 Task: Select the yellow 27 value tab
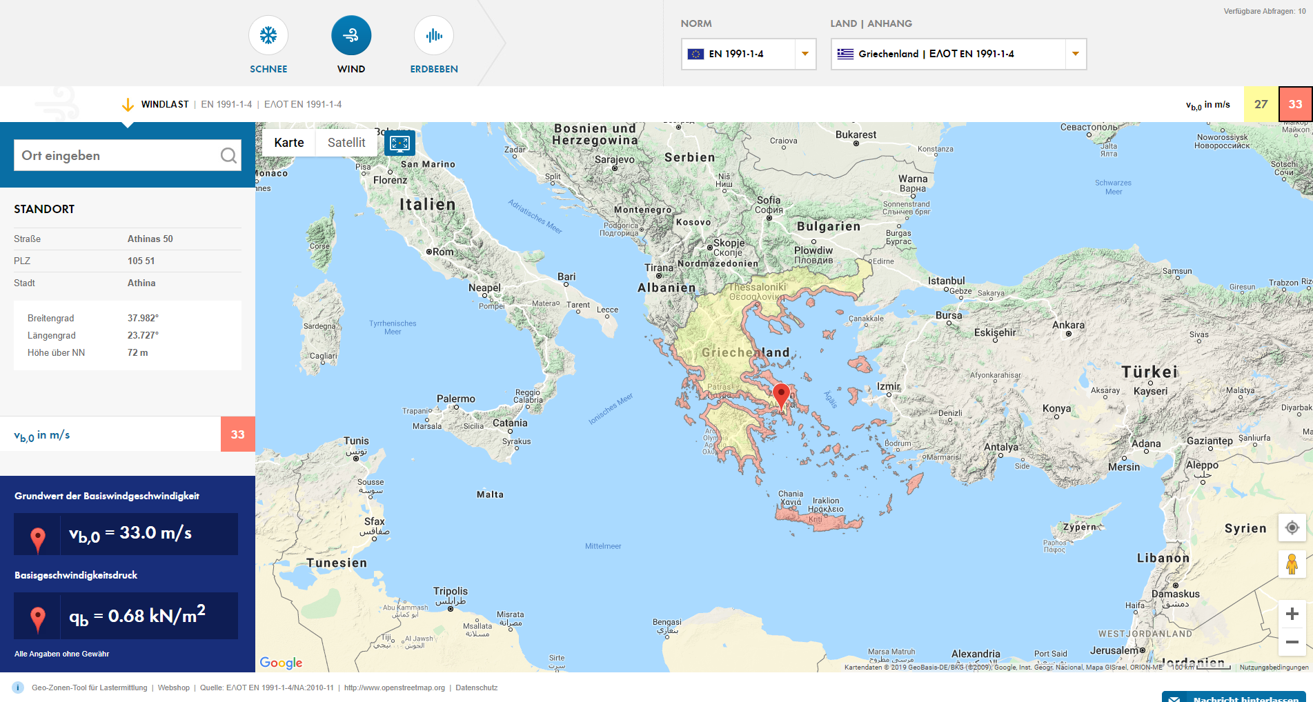1261,104
